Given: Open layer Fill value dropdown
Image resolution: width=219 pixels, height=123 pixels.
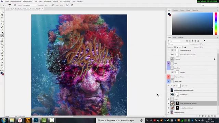Looking at the screenshot, I should (204, 47).
